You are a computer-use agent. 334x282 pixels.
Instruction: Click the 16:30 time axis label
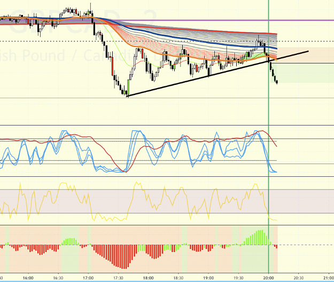click(58, 278)
